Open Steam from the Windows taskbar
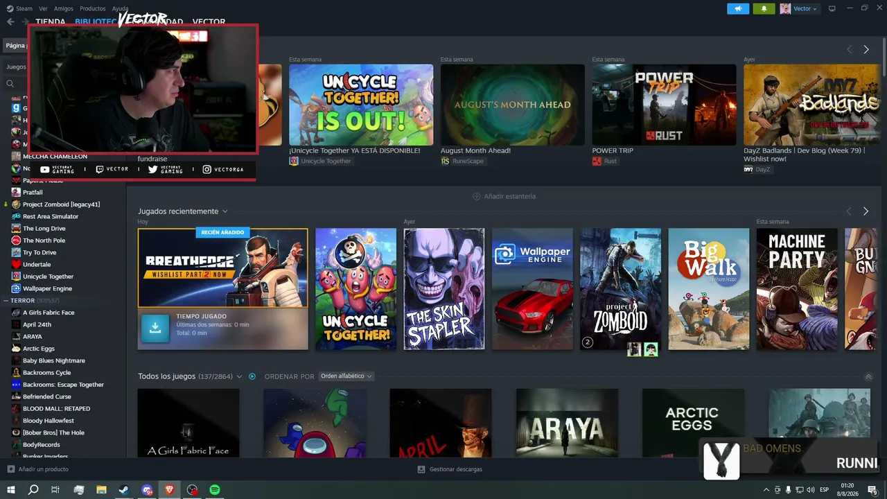887x499 pixels. pos(124,490)
